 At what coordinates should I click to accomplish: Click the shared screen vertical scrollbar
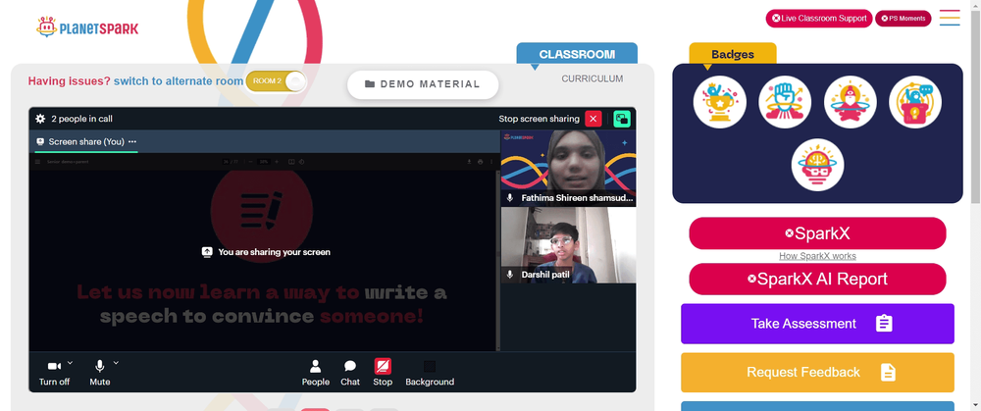click(x=498, y=260)
